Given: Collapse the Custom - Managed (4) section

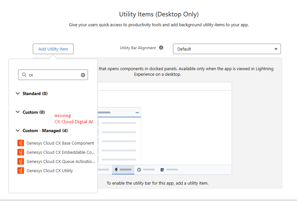Looking at the screenshot, I should click(x=18, y=131).
